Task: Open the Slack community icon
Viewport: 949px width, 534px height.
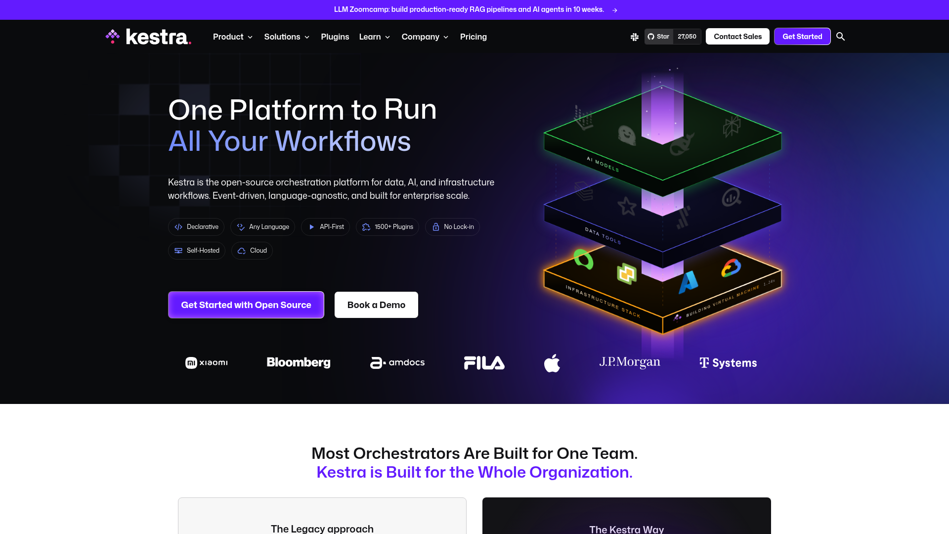Action: click(x=635, y=37)
